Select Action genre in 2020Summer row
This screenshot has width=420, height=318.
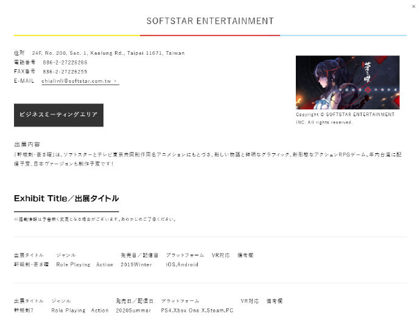100,311
